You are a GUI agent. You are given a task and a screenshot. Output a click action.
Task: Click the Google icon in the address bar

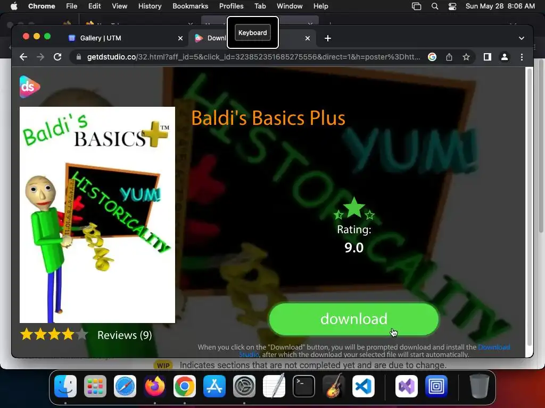[432, 57]
